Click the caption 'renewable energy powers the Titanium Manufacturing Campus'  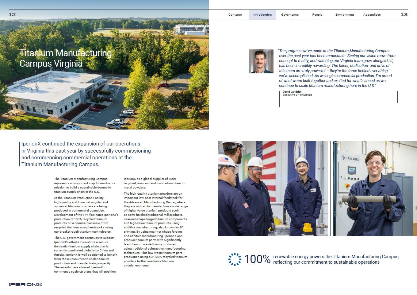[x=336, y=259]
